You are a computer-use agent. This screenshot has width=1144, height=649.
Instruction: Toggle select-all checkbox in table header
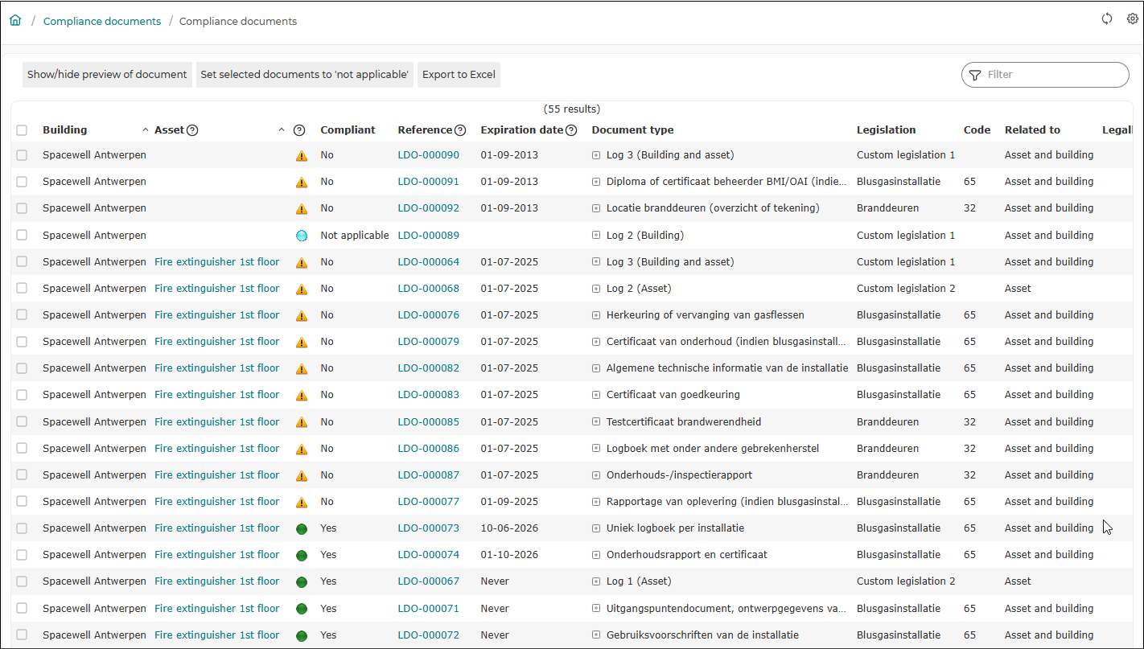[x=22, y=130]
